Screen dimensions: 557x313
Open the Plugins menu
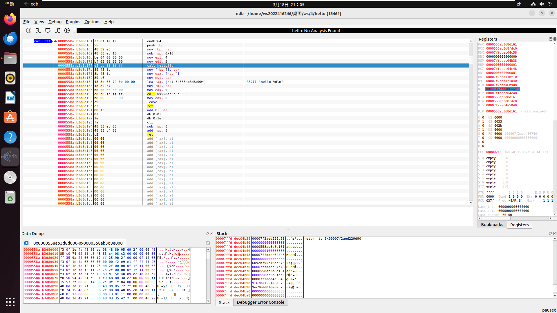(x=73, y=22)
